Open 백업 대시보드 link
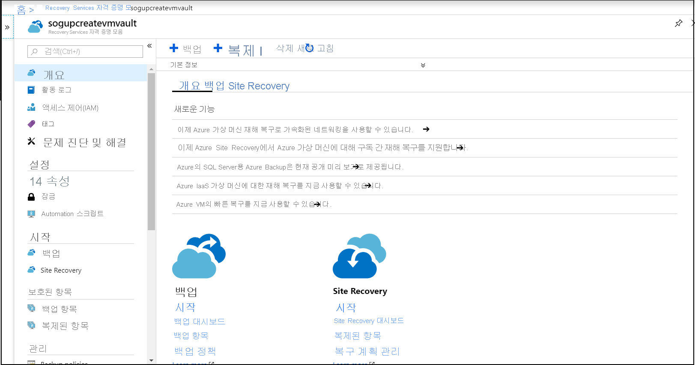 (200, 321)
